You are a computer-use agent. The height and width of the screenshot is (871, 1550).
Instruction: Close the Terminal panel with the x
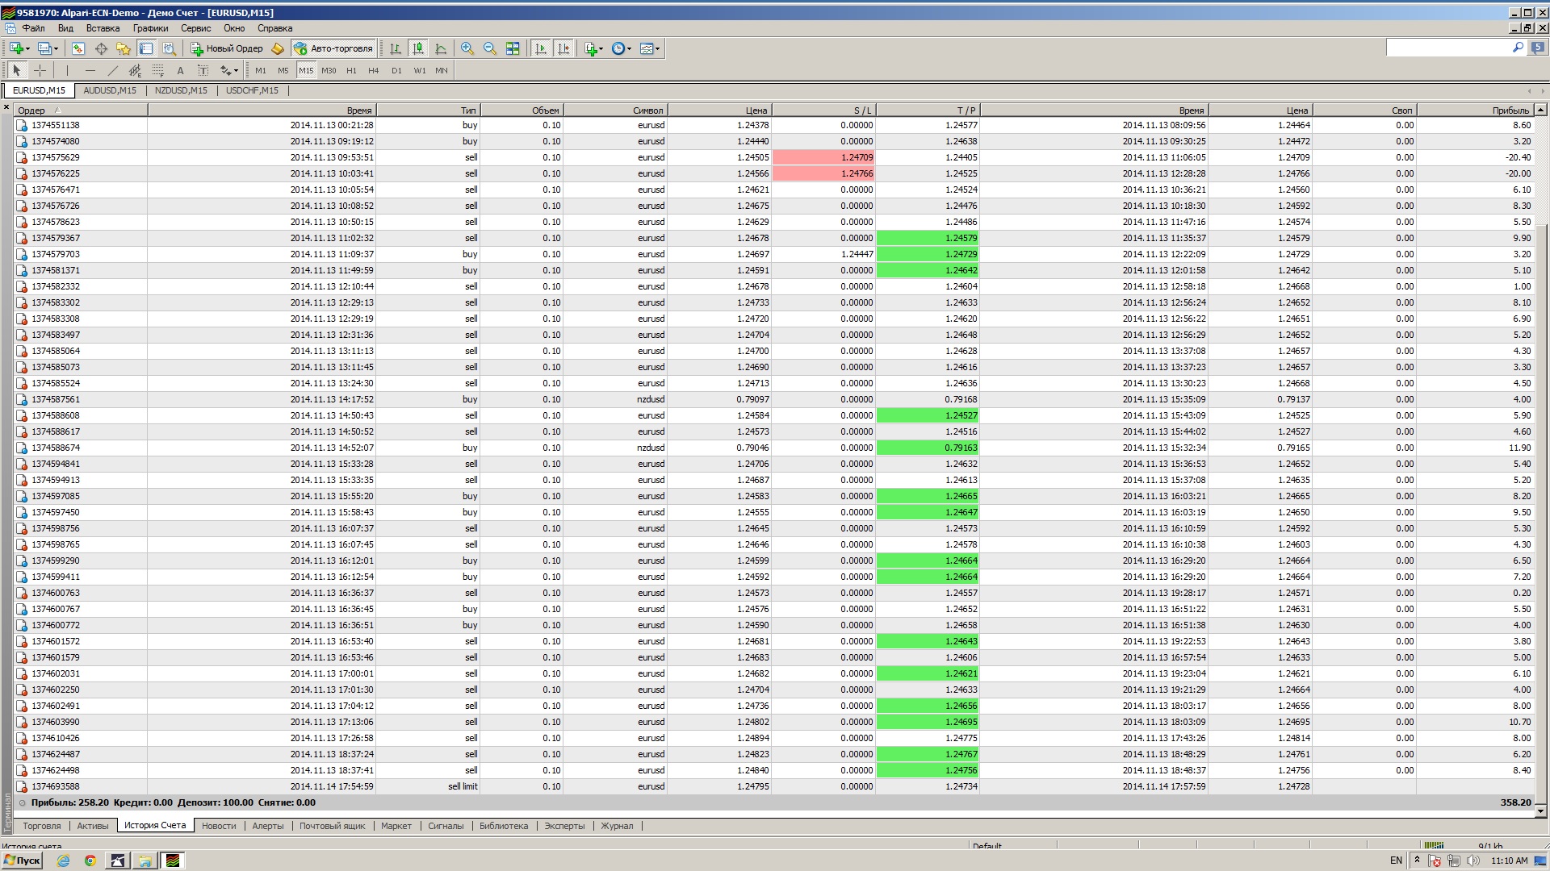click(6, 106)
